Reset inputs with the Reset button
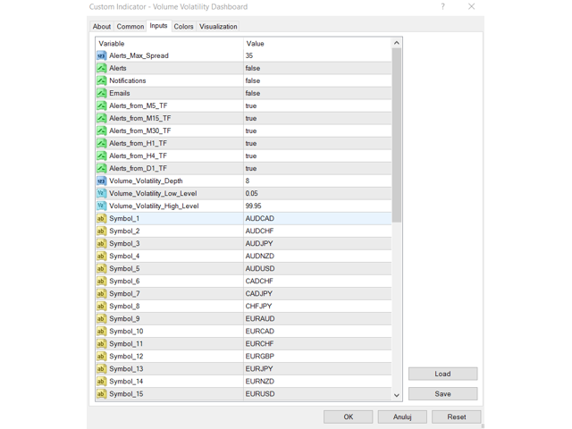This screenshot has height=429, width=572. pos(457,417)
